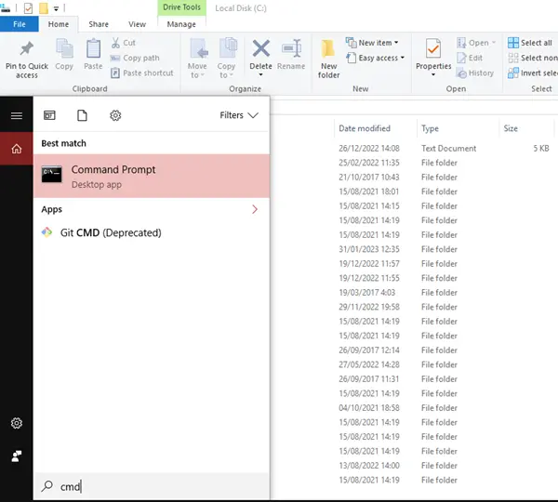Click Pin to Quick access icon
Viewport: 558px width, 502px height.
pos(27,48)
